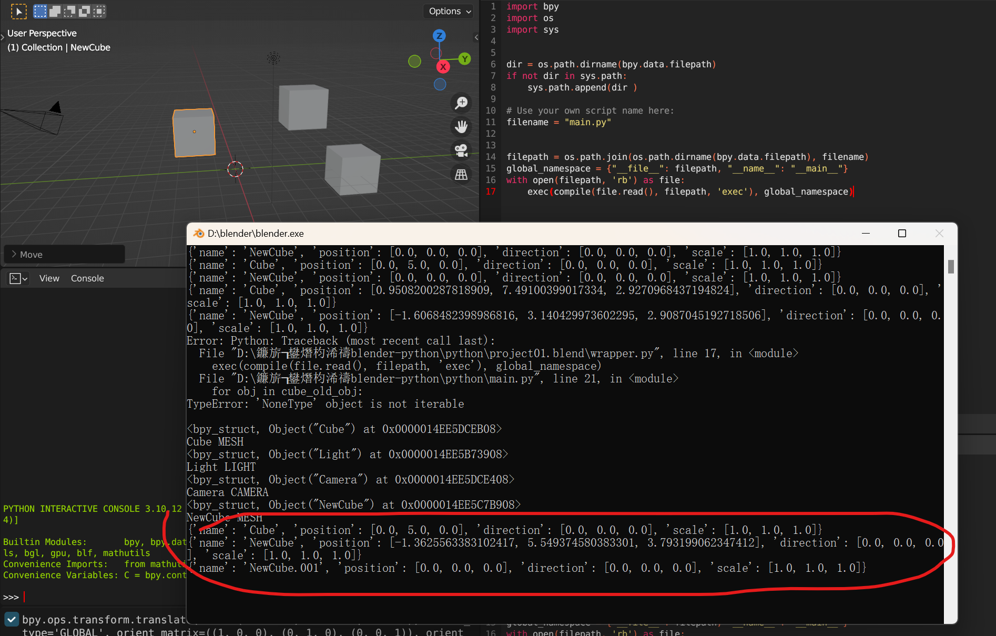Open the console editor type dropdown
This screenshot has height=636, width=996.
pyautogui.click(x=18, y=278)
